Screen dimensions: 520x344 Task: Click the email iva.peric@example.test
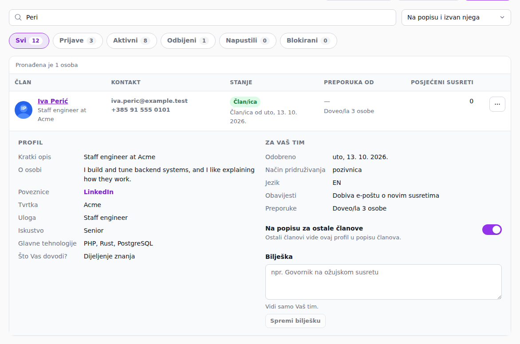[x=149, y=101]
